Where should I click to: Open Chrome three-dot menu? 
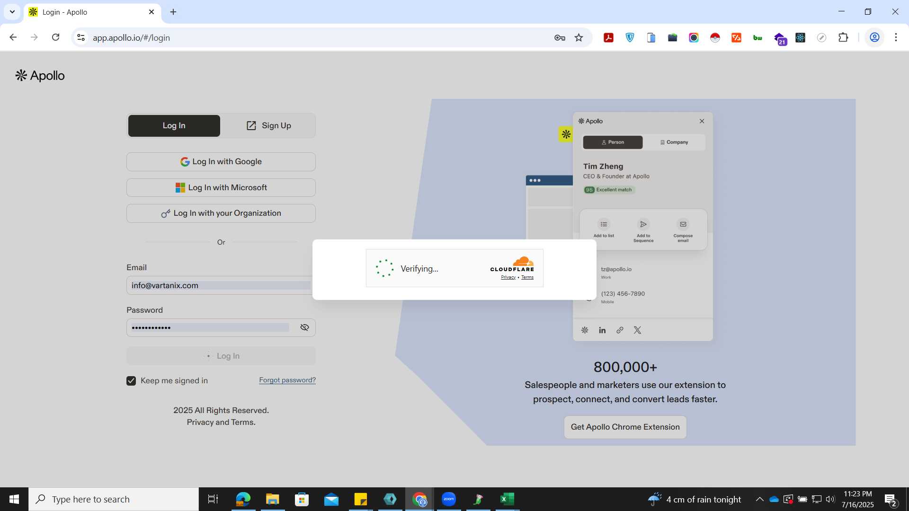[x=896, y=37]
